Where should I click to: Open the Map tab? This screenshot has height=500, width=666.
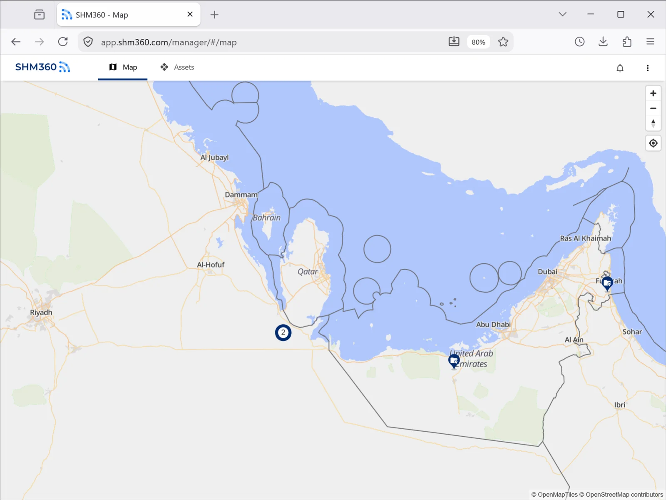(x=123, y=67)
